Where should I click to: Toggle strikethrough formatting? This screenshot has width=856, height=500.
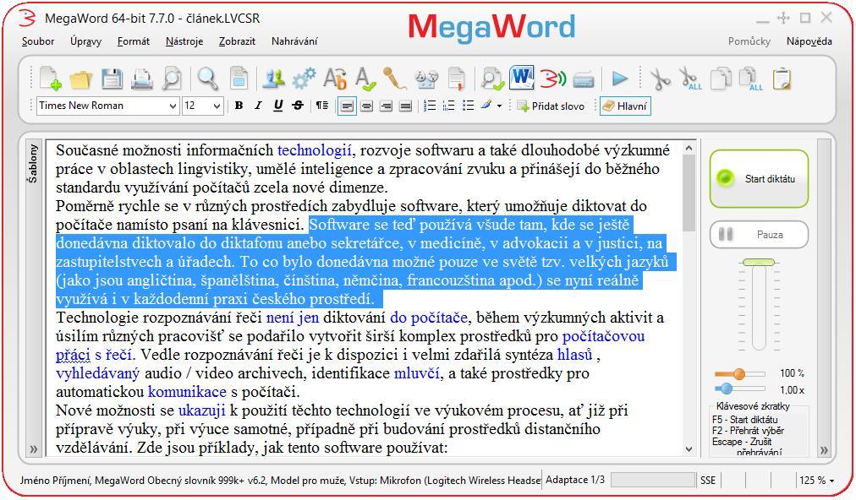[x=298, y=106]
